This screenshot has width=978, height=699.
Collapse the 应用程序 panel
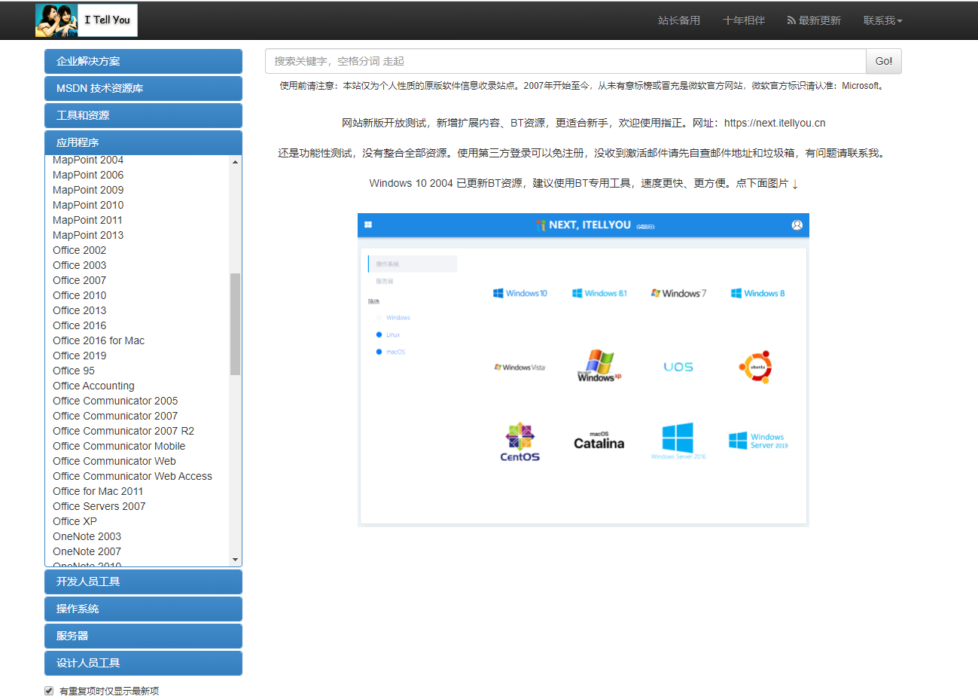pos(143,142)
